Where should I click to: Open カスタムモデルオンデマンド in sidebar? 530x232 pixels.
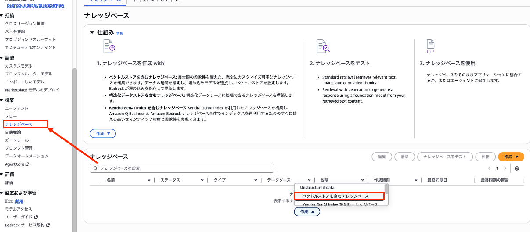click(30, 47)
